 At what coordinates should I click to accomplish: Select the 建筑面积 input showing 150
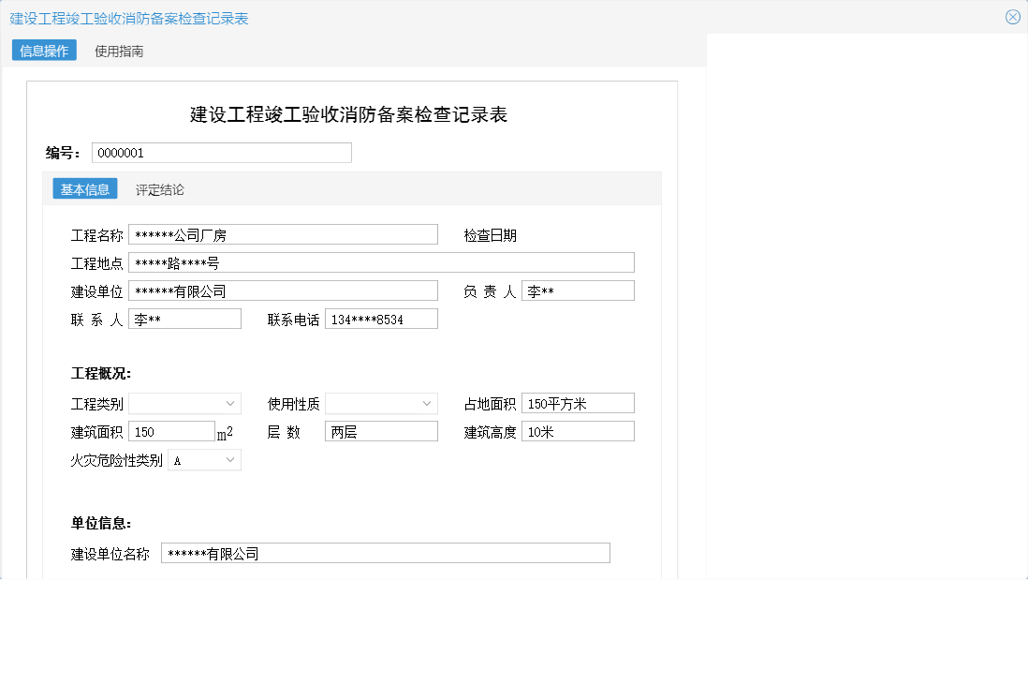coord(171,430)
